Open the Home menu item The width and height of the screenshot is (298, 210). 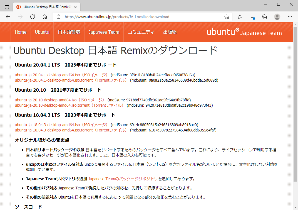[21, 32]
